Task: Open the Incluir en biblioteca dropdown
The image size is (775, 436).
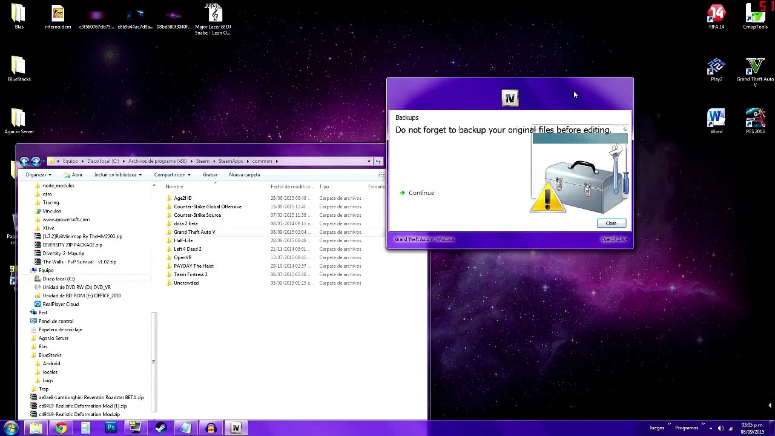Action: tap(118, 175)
